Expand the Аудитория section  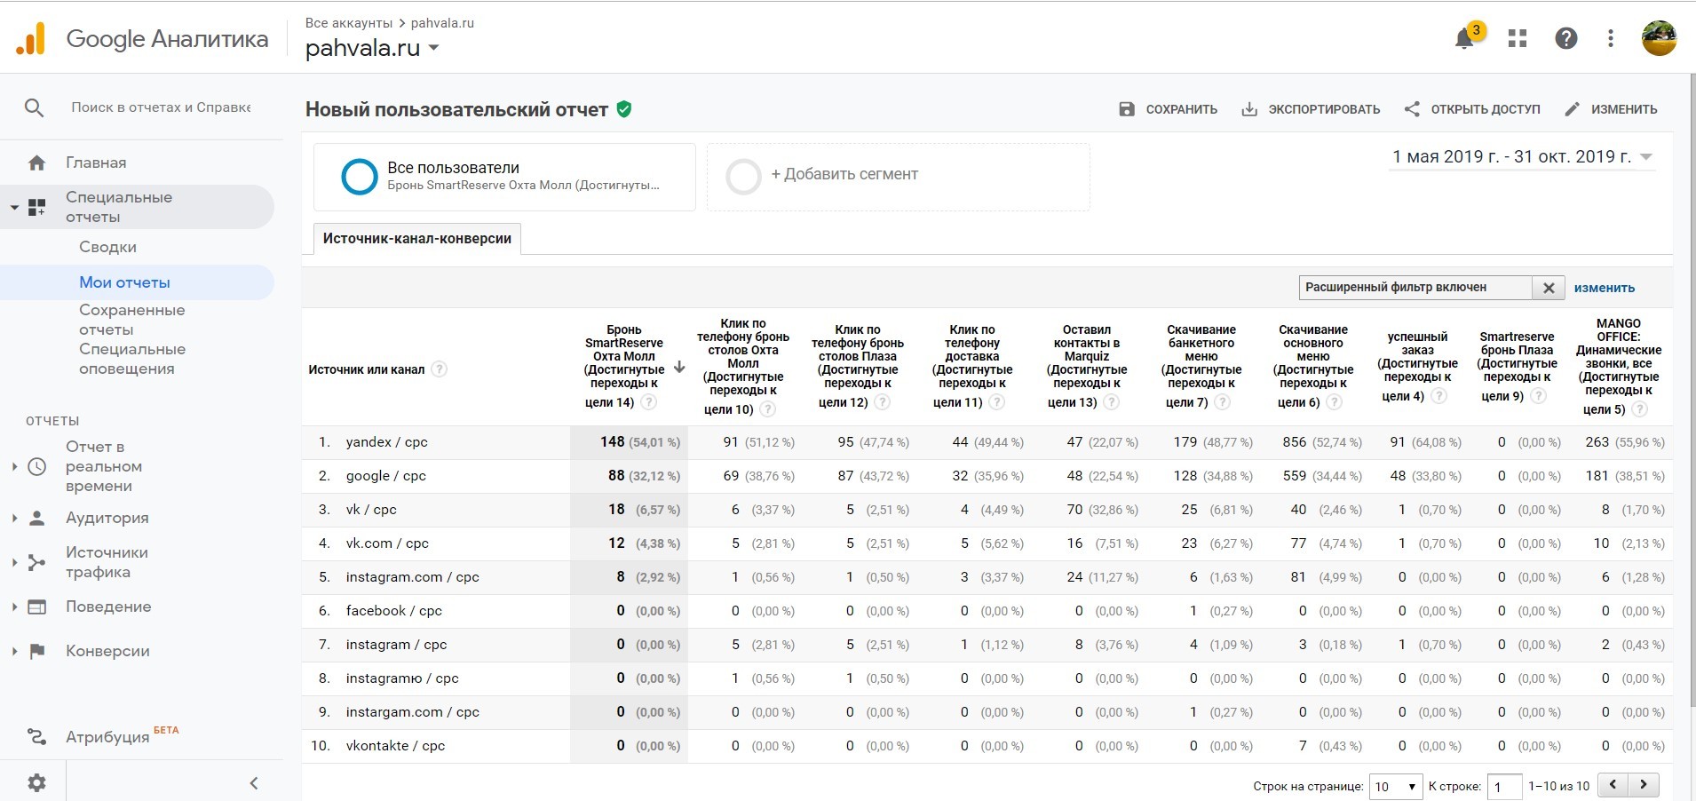(14, 518)
